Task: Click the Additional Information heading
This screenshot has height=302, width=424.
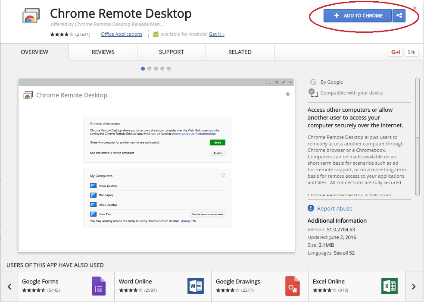Action: coord(337,221)
